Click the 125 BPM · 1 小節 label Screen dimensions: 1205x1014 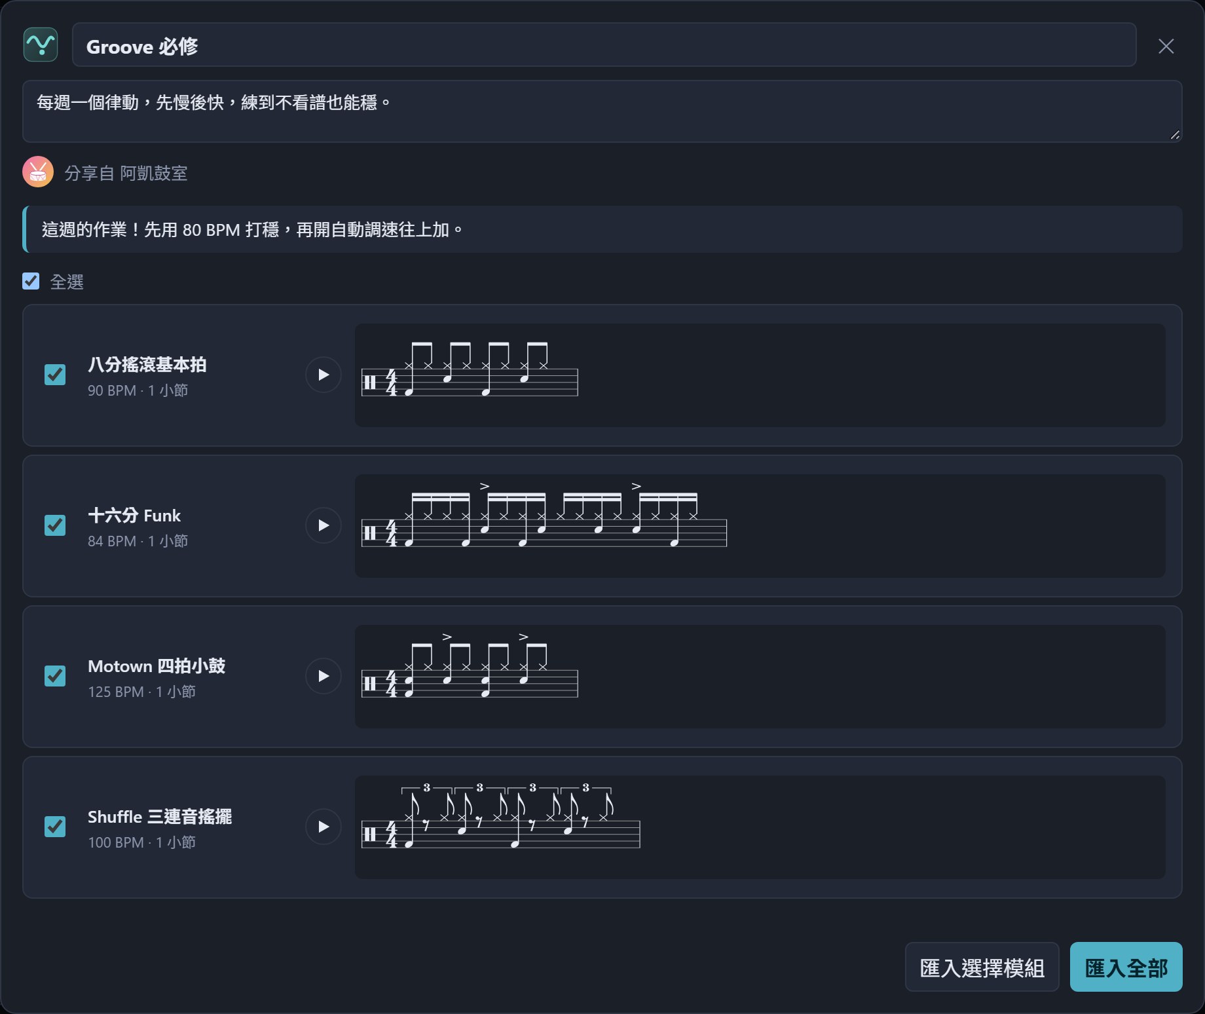pyautogui.click(x=142, y=692)
